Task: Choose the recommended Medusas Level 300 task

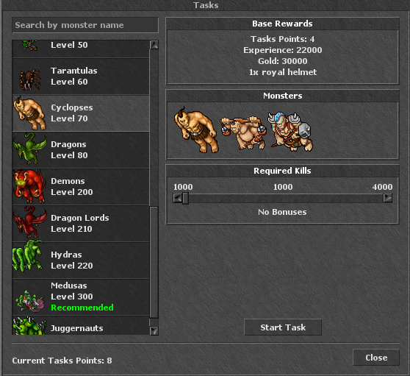Action: [x=81, y=297]
